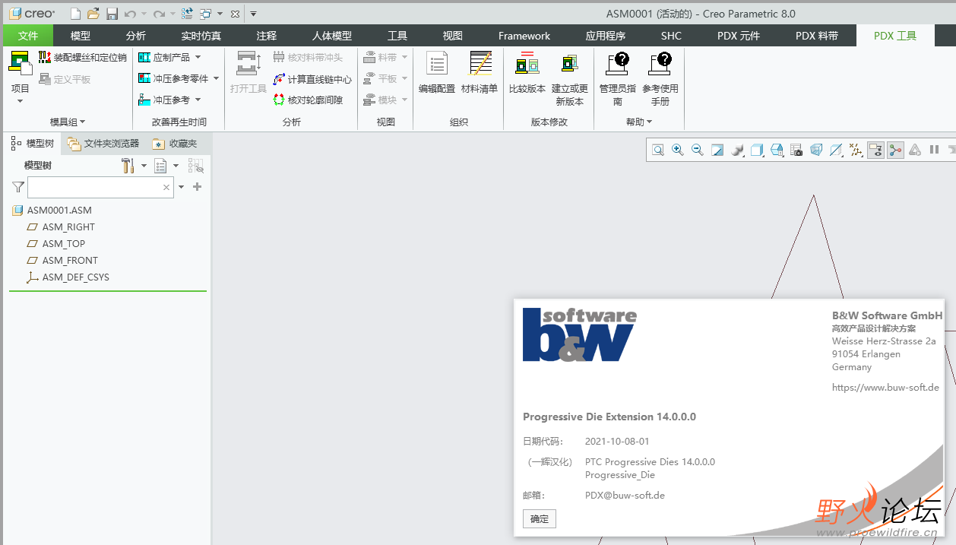Switch to the 注释 ribbon tab
This screenshot has height=545, width=956.
point(267,36)
